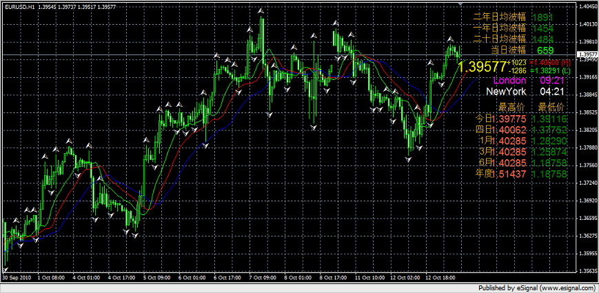Click the 1.37560 price axis label
The height and width of the screenshot is (293, 599).
589,165
